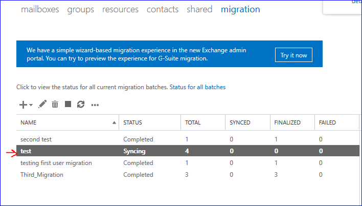Click the new migration batch plus icon
Image resolution: width=362 pixels, height=206 pixels.
(x=23, y=105)
